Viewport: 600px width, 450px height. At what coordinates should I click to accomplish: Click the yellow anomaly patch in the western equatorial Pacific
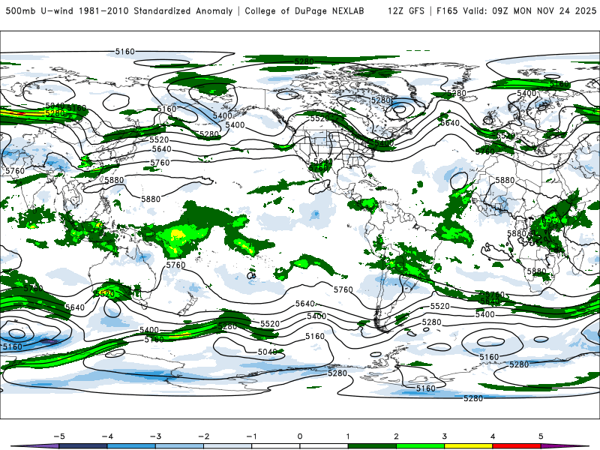click(x=177, y=235)
